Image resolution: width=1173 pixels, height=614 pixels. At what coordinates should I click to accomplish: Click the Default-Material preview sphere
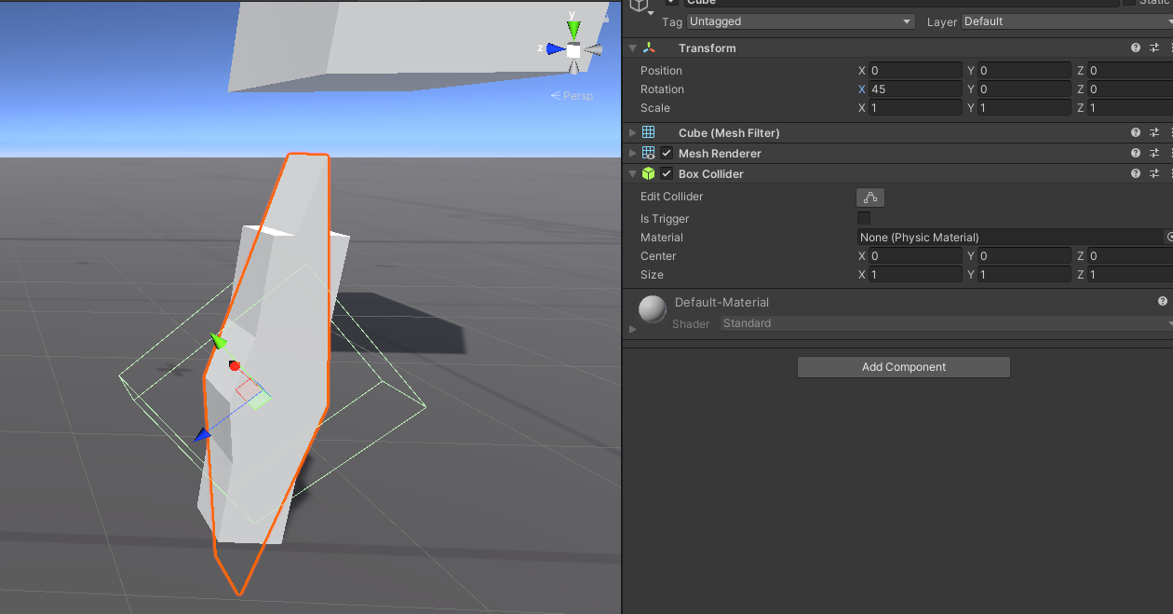click(651, 309)
